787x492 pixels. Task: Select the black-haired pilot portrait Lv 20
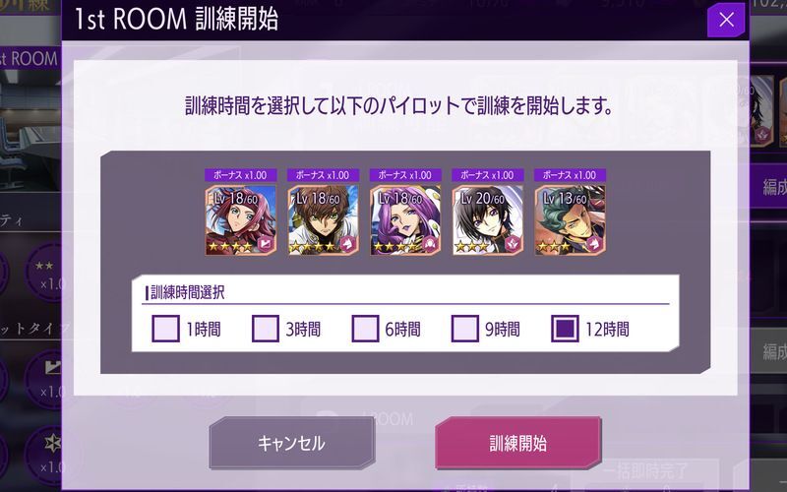point(487,219)
